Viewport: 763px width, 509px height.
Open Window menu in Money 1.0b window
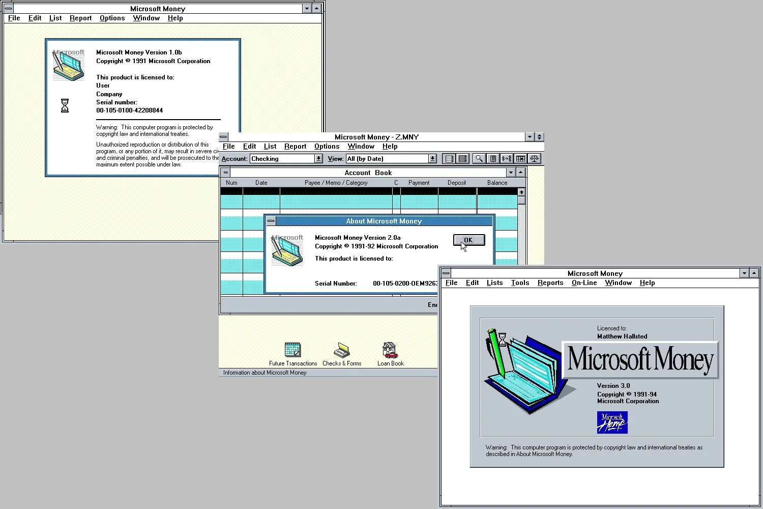tap(146, 18)
